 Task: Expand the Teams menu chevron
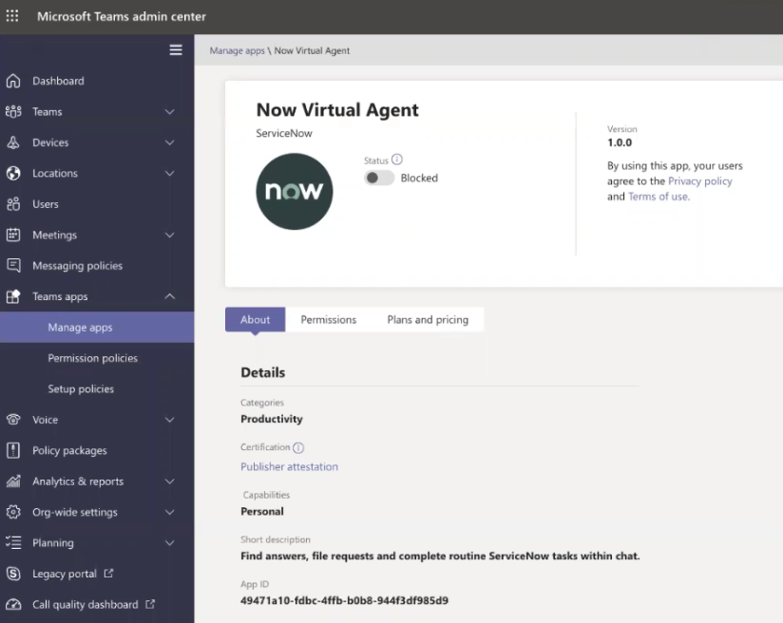point(170,112)
